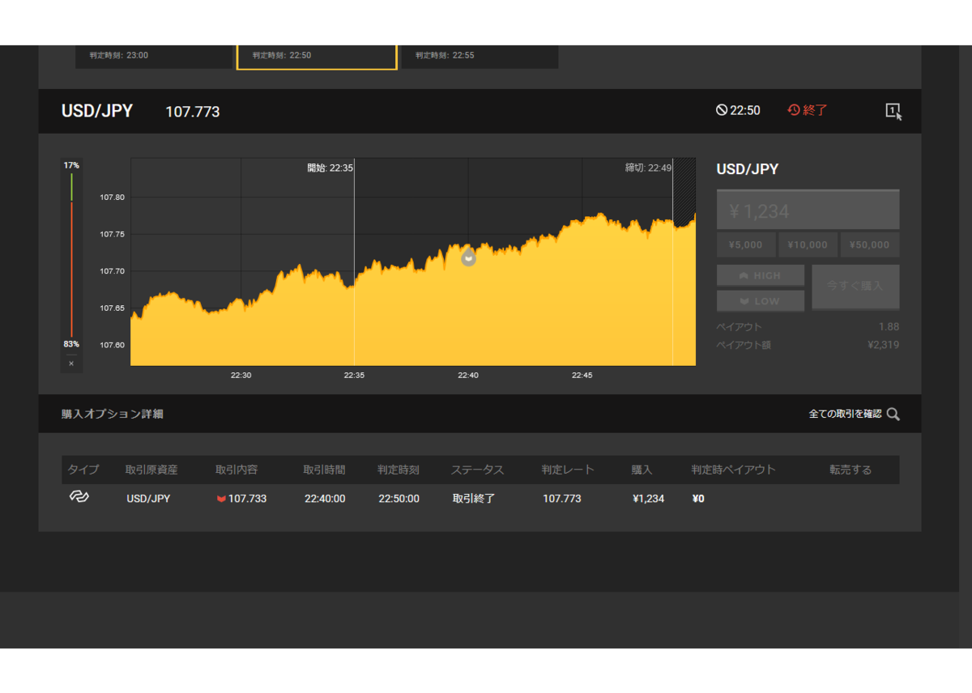Click the trade entry marker on the chart
This screenshot has height=693, width=972.
468,258
